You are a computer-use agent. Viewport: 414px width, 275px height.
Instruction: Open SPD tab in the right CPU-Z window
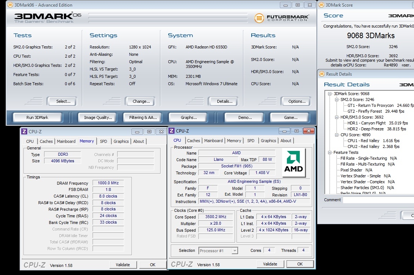click(251, 141)
